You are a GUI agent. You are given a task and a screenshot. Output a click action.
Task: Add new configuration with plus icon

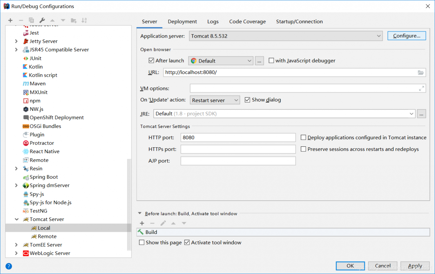tap(10, 20)
